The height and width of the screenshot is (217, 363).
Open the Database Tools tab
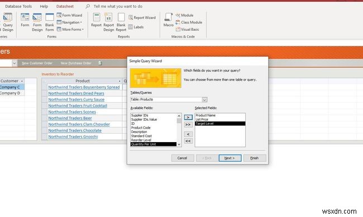pos(18,6)
